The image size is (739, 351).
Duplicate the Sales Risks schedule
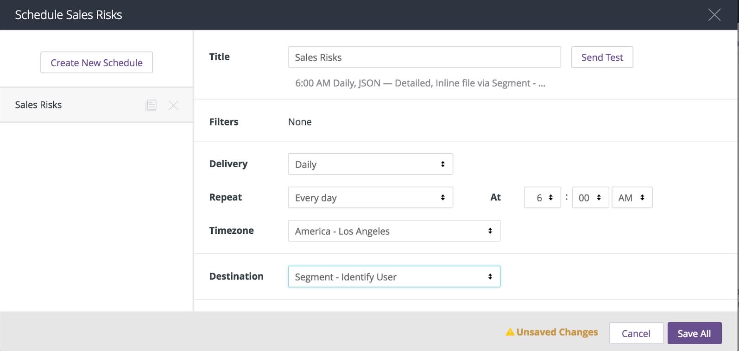pos(151,105)
